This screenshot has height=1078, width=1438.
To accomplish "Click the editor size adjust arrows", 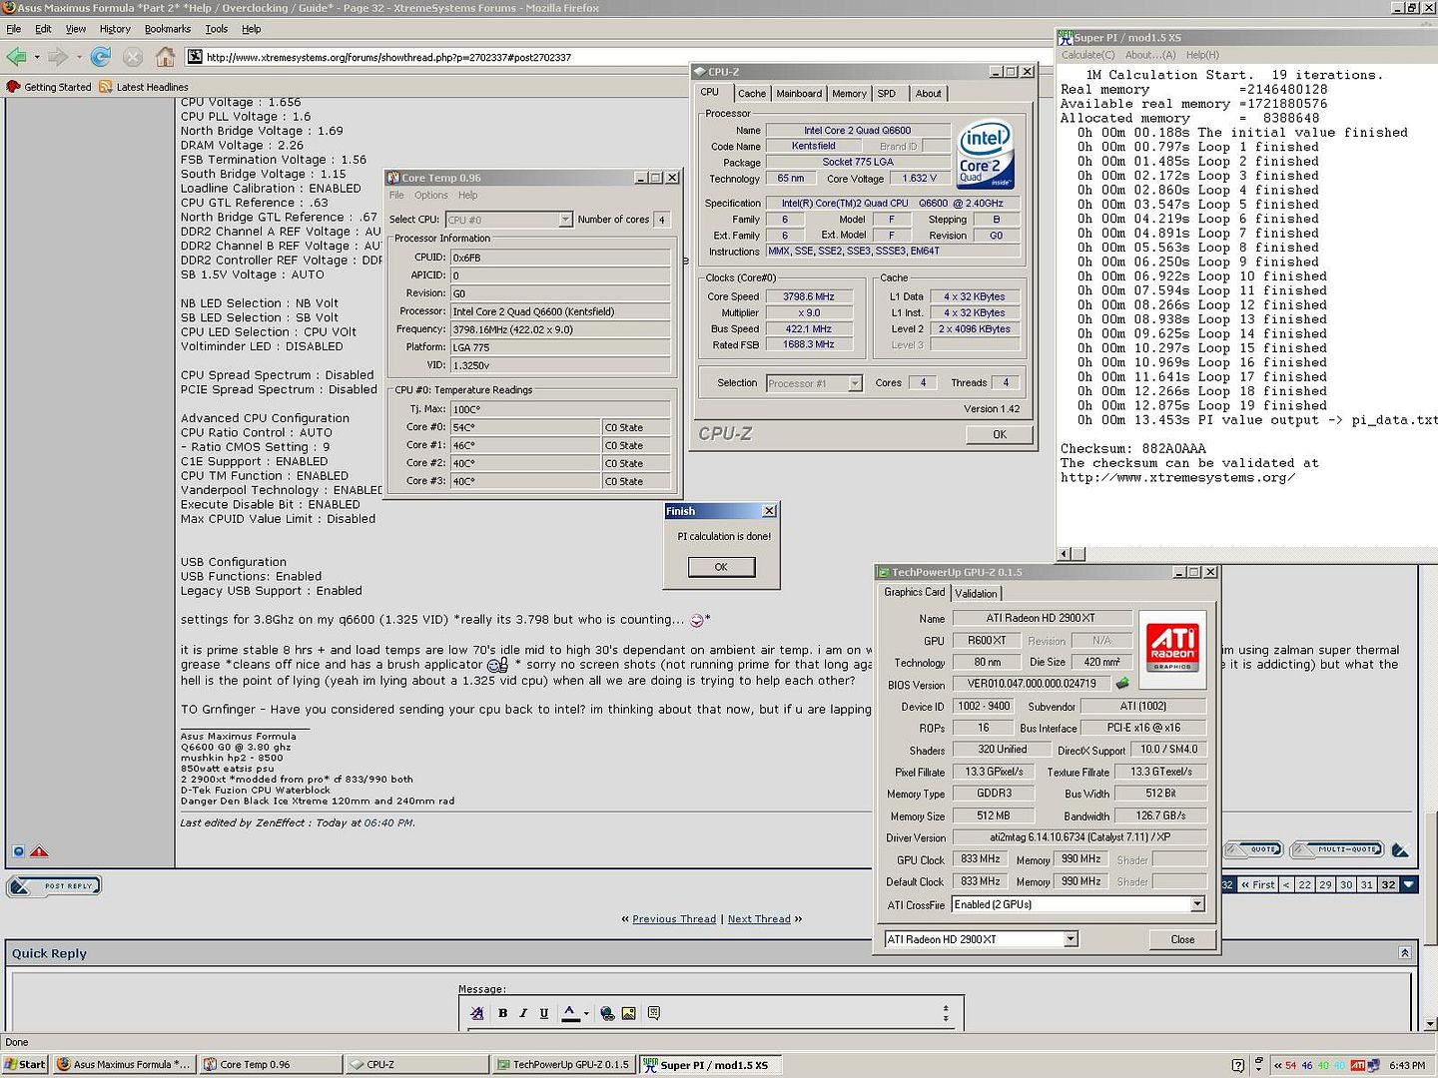I will [x=946, y=1013].
